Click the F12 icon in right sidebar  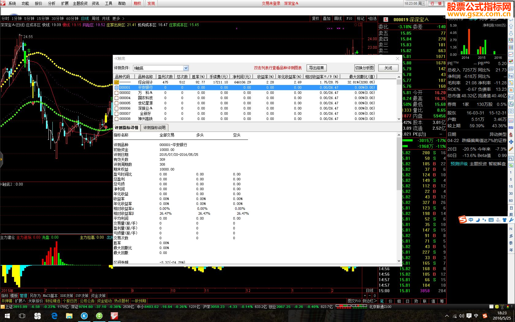click(511, 97)
